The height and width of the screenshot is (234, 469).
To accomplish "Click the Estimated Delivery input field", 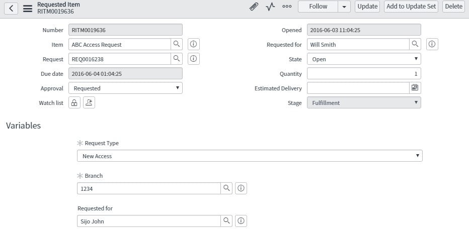I will (x=358, y=88).
